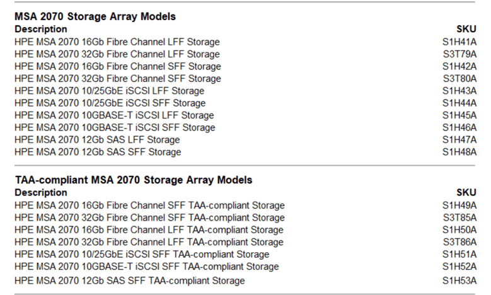Image resolution: width=491 pixels, height=295 pixels.
Task: Select SKU S1H44A
Action: 459,103
